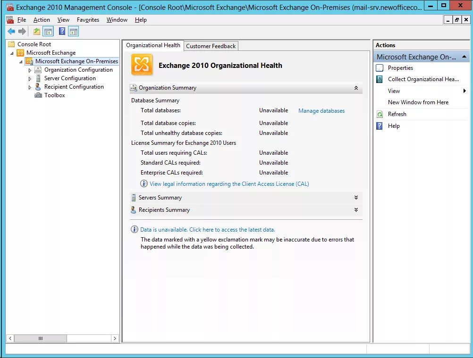Collapse the Microsoft Exchange On-Premises tree node
This screenshot has height=358, width=473.
tap(21, 61)
